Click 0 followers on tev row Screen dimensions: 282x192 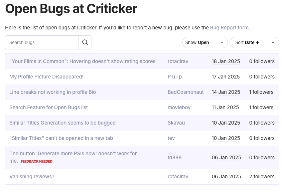coord(262,138)
